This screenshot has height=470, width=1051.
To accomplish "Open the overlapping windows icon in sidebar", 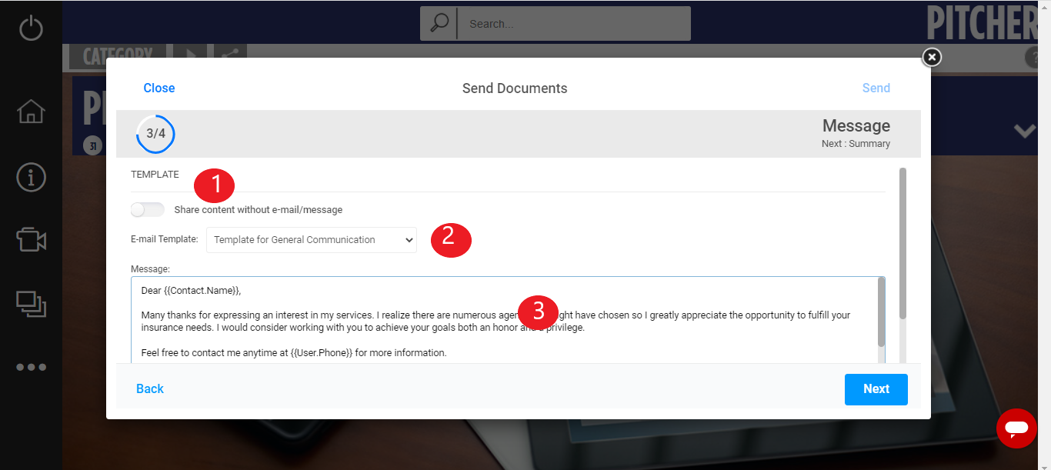I will pyautogui.click(x=31, y=304).
